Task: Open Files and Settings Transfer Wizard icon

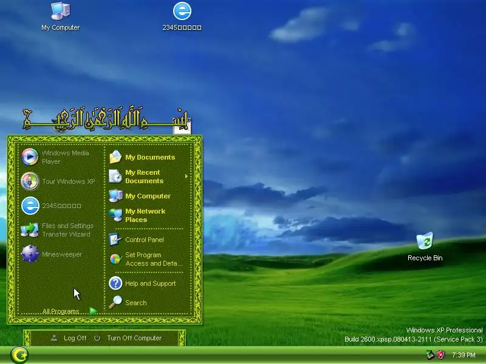Action: (x=30, y=230)
